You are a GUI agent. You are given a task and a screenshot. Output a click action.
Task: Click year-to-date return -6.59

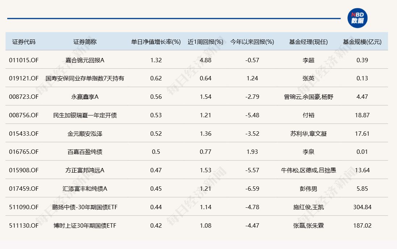[252, 189]
